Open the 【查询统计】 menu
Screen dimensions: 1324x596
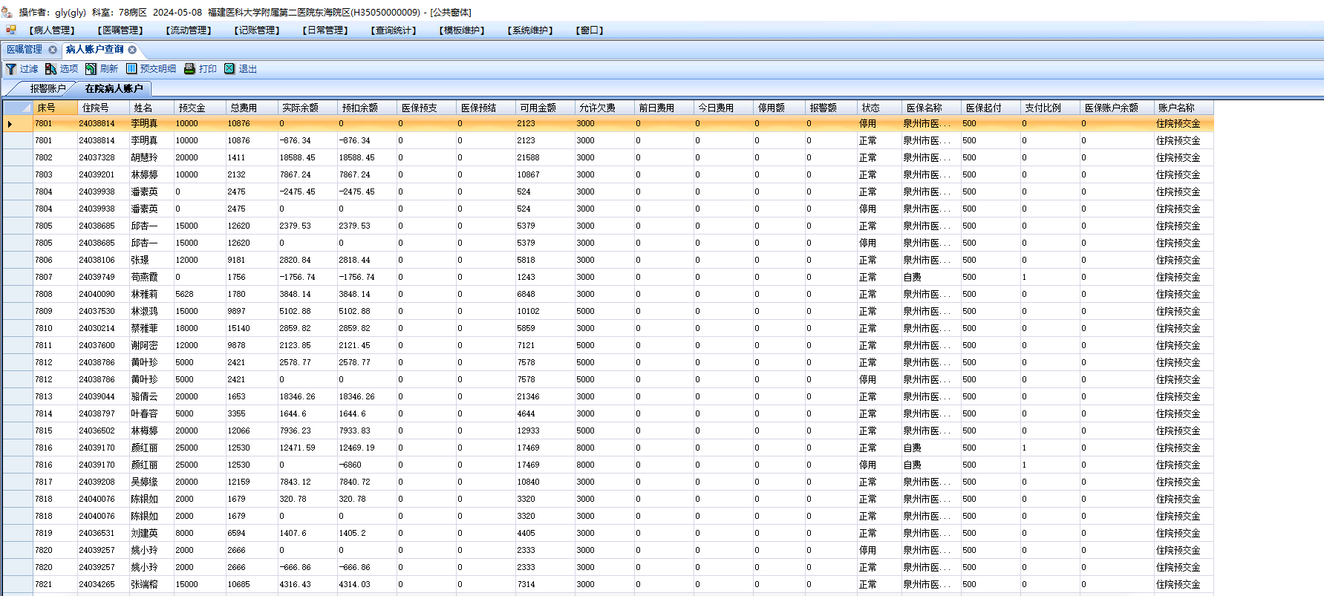(394, 30)
